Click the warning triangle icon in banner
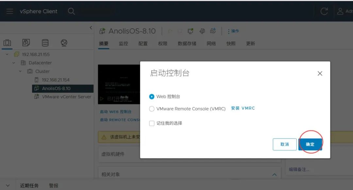The width and height of the screenshot is (353, 190). point(104,137)
